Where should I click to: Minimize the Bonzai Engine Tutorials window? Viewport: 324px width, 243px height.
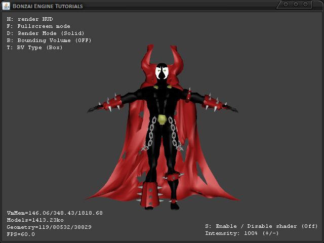[x=286, y=4]
